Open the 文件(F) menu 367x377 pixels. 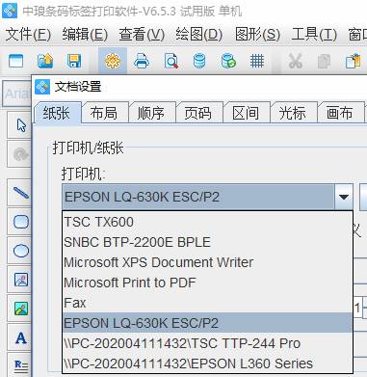point(28,34)
